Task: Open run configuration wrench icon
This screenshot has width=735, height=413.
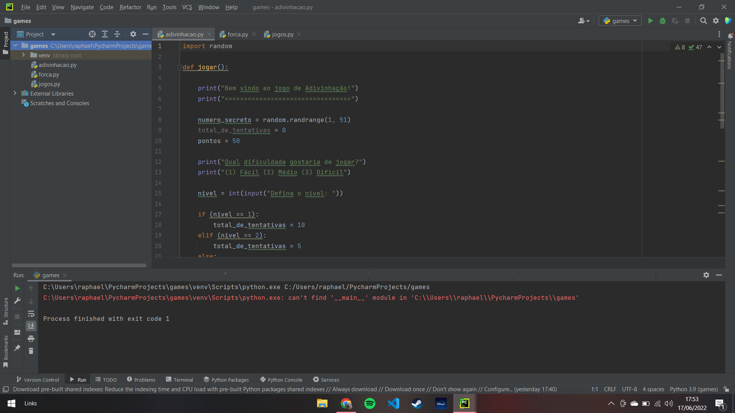Action: coord(17,301)
